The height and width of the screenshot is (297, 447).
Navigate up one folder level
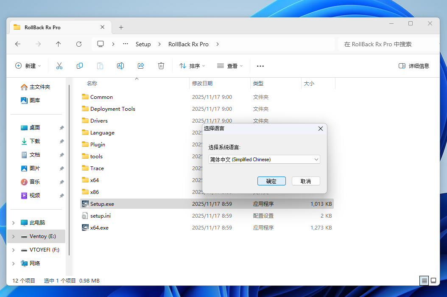coord(59,44)
